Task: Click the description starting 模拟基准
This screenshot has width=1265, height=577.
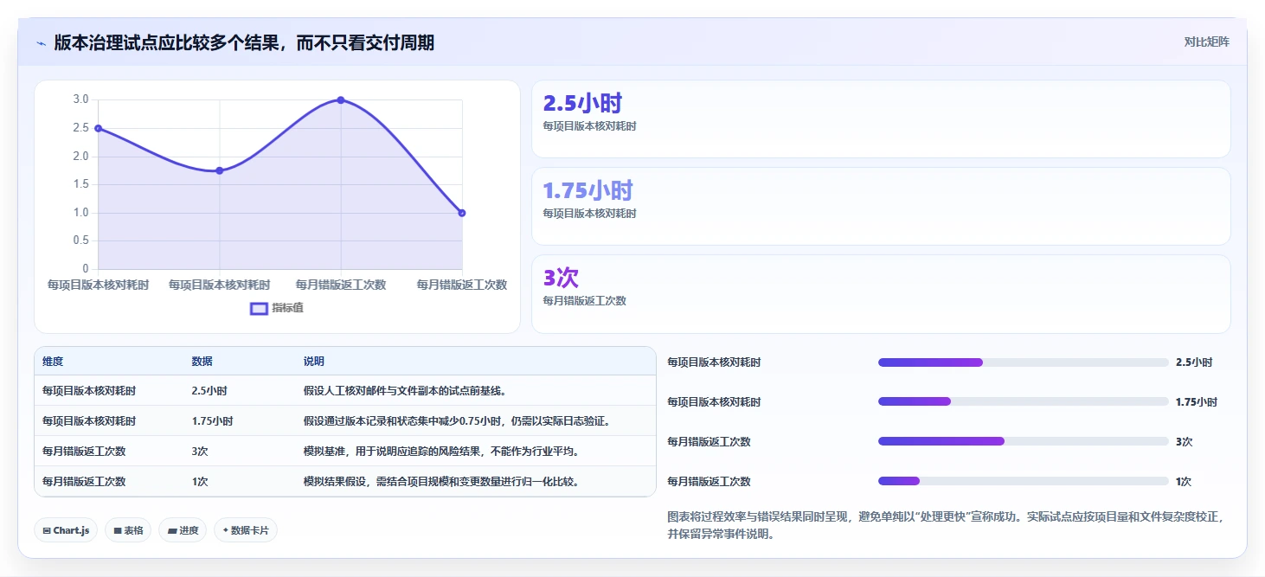Action: click(441, 452)
